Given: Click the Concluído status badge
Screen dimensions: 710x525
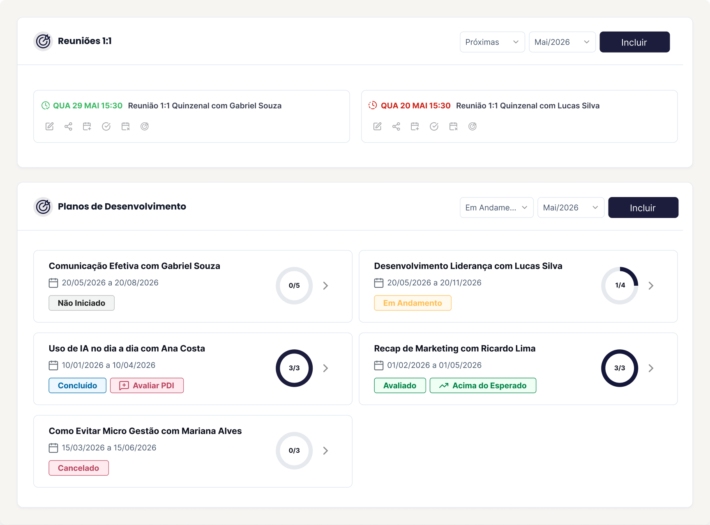Looking at the screenshot, I should 77,385.
